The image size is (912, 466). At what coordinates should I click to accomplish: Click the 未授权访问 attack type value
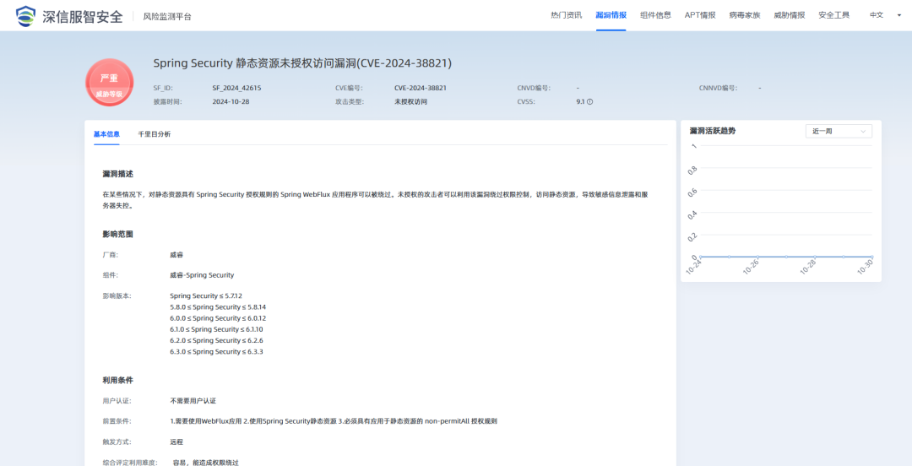(410, 101)
